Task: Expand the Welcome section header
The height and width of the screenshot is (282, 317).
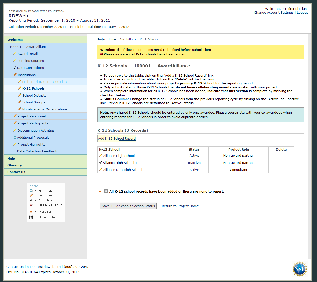Action: coord(15,40)
